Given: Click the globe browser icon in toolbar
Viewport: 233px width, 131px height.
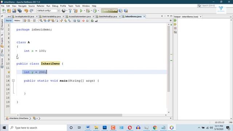Looking at the screenshot, I should (63, 11).
